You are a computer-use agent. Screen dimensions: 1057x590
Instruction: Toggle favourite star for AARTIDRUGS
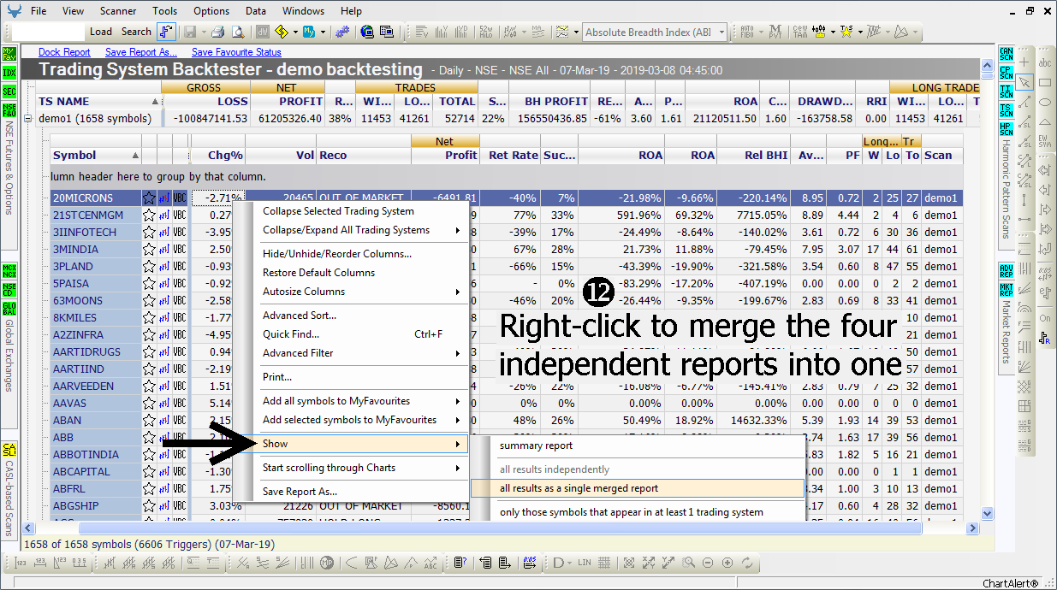[149, 351]
